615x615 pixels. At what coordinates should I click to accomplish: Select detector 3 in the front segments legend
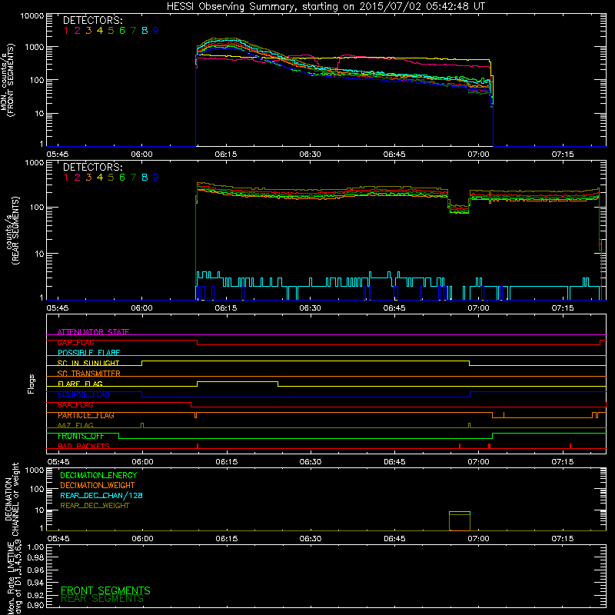(x=88, y=31)
